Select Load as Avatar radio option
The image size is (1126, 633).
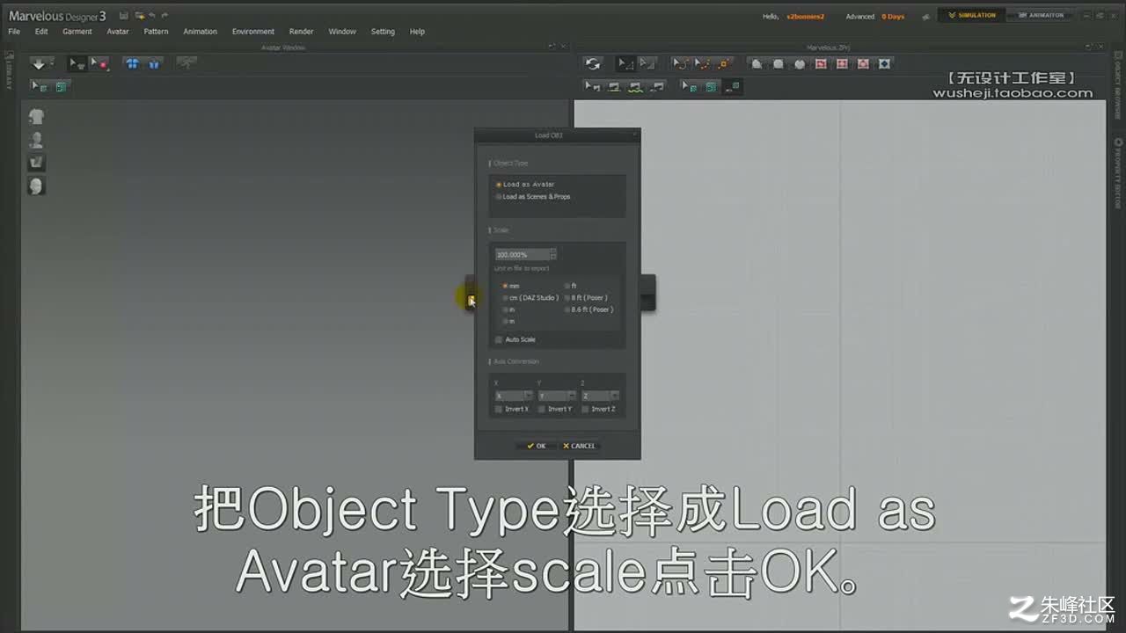[x=525, y=185]
